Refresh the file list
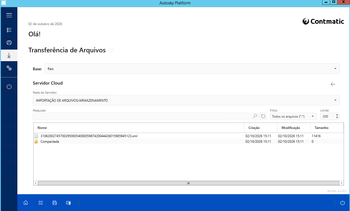The width and height of the screenshot is (350, 211). click(x=263, y=116)
